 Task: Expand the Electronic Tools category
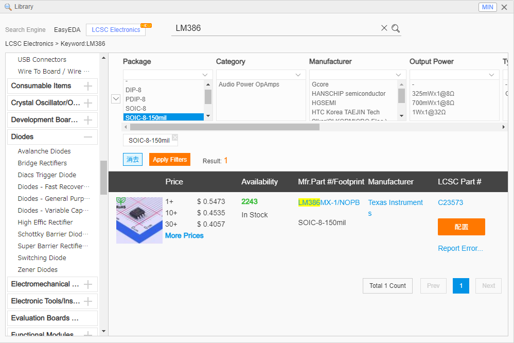point(88,301)
